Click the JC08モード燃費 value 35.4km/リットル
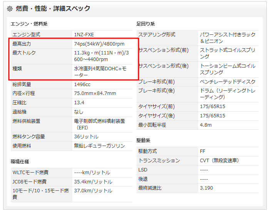269x212 pixels. click(93, 182)
